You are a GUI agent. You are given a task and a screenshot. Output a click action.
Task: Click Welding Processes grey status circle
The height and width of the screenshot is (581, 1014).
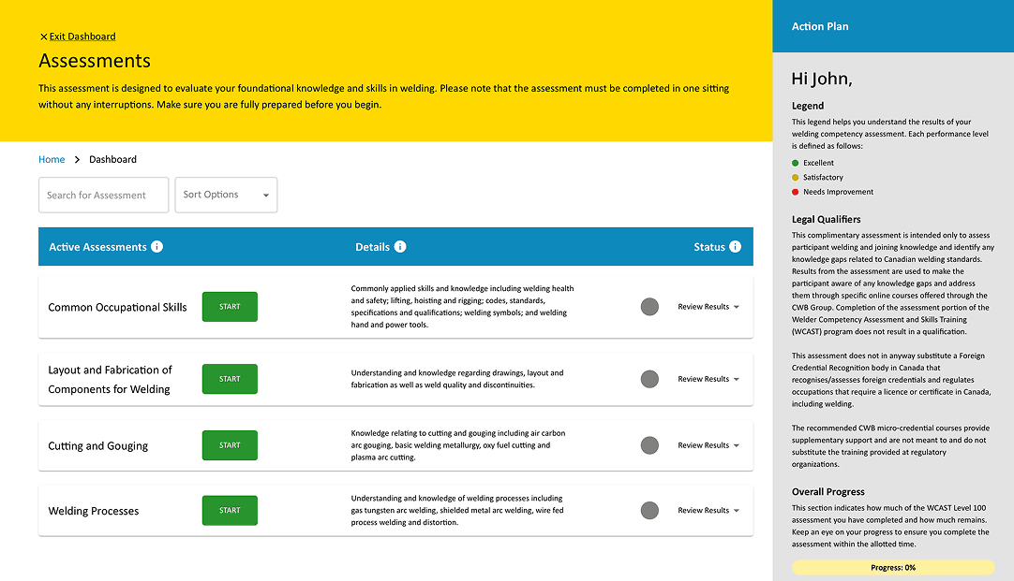pos(649,511)
